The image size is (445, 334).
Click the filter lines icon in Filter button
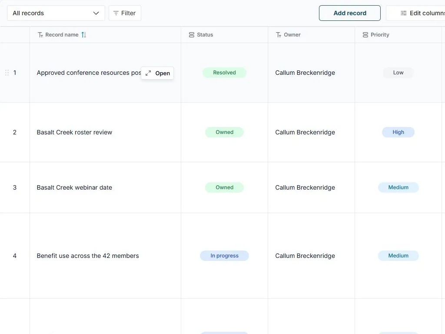[116, 13]
